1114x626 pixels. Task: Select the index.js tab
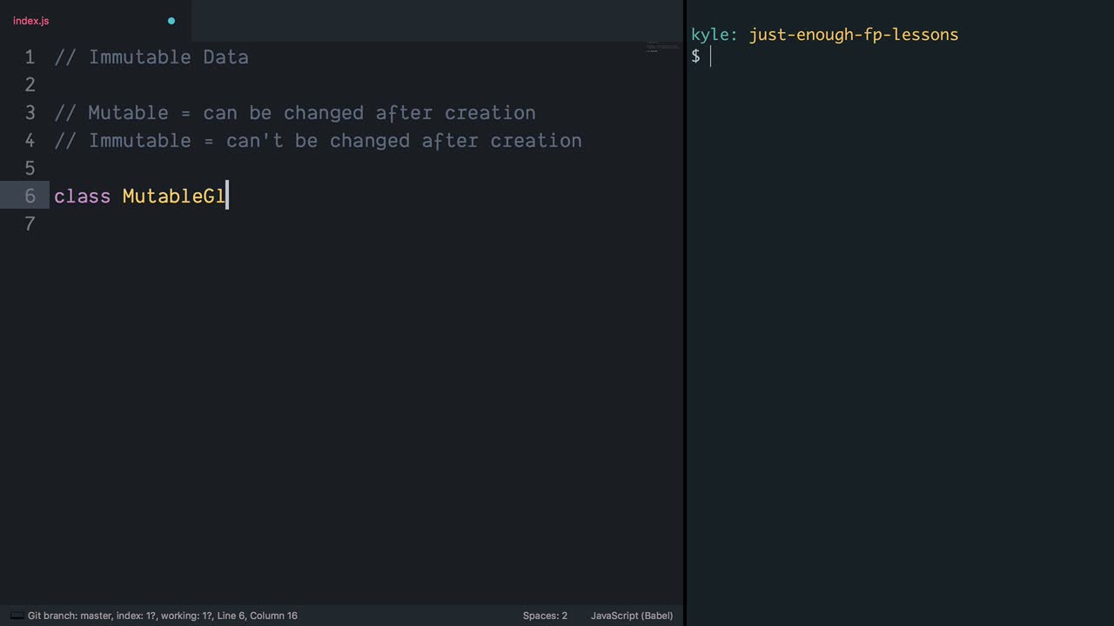[31, 21]
